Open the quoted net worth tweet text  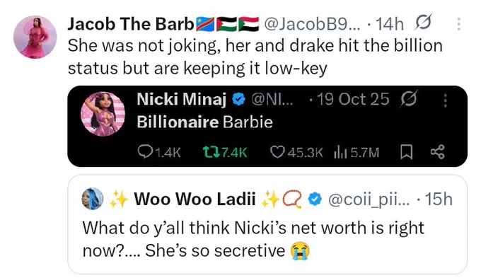click(x=253, y=239)
